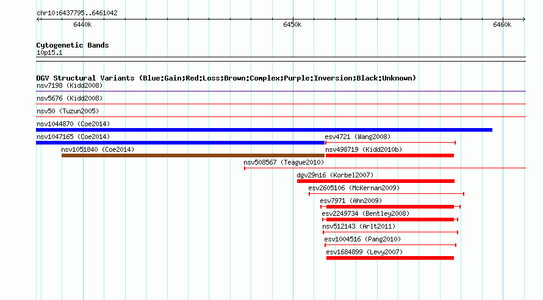Screen dimensions: 543x300
Task: Click the 10p15.1 band label
Action: (49, 52)
